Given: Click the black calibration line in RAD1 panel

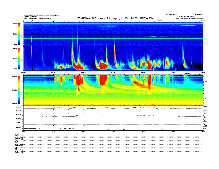Looking at the screenshot, I should click(x=32, y=58).
